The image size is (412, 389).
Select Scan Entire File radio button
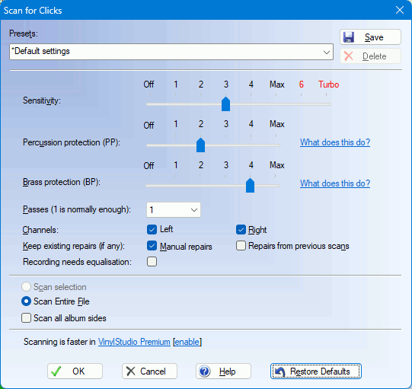tap(27, 301)
